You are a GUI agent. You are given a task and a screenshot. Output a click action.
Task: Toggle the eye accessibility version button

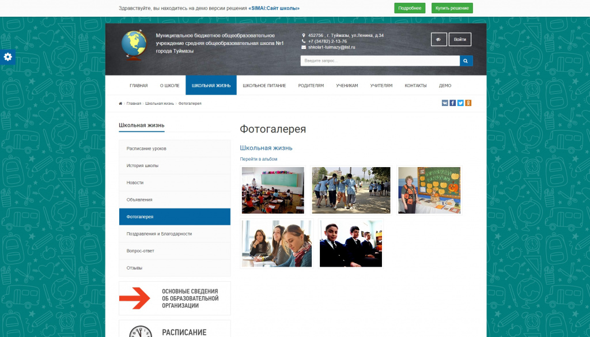coord(438,39)
